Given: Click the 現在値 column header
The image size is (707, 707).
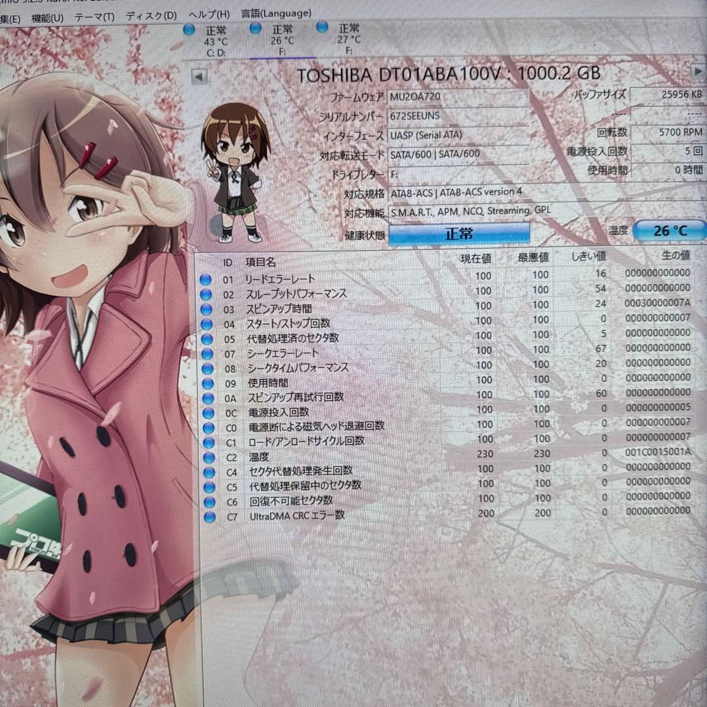Looking at the screenshot, I should point(476,259).
